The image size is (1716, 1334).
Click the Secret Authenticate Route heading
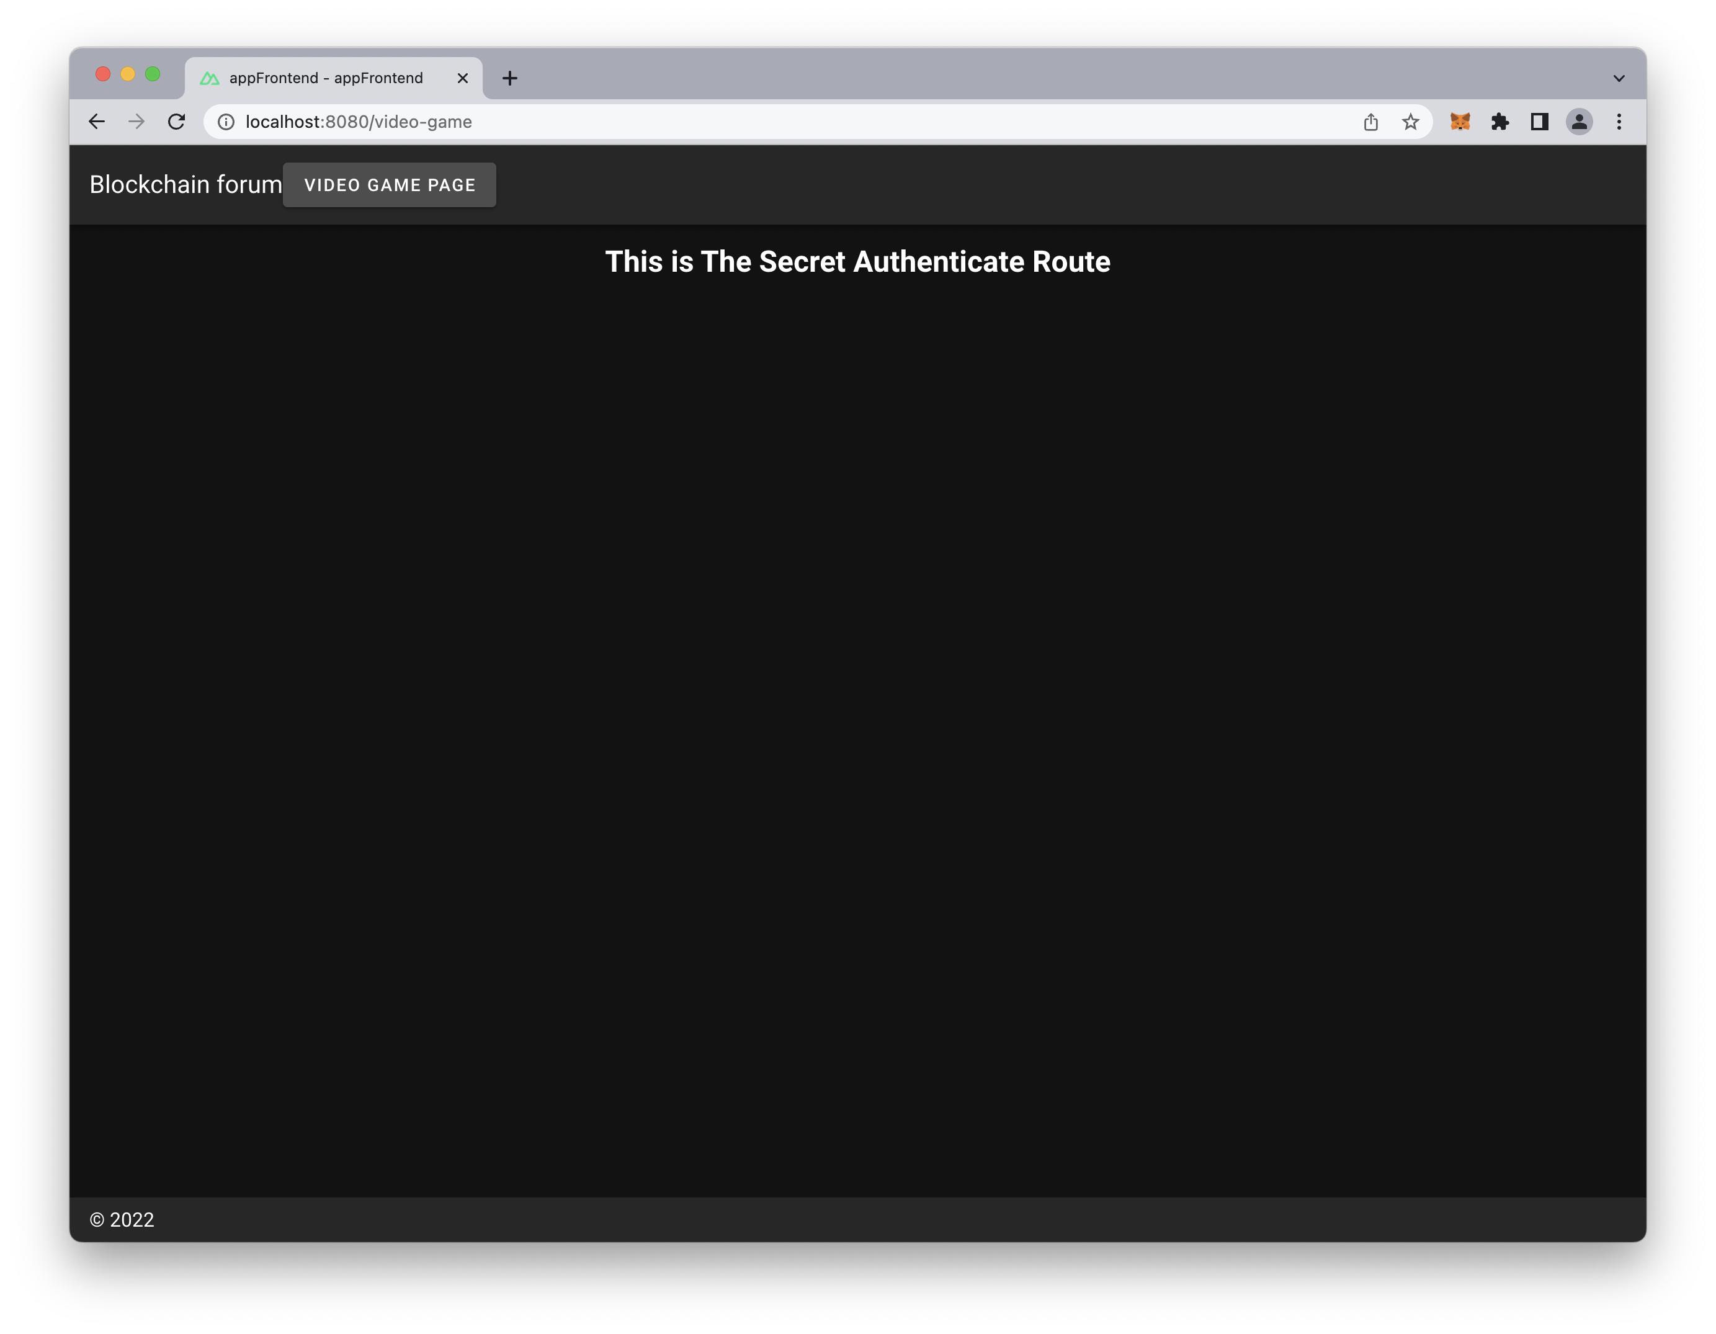[x=857, y=262]
